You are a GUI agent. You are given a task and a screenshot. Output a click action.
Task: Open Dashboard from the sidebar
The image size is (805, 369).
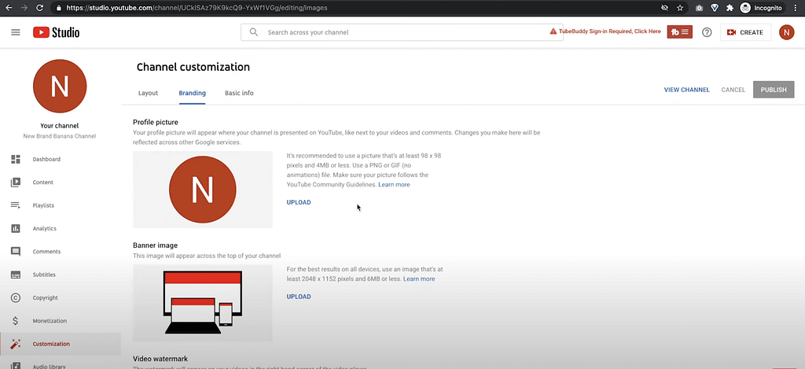[46, 160]
